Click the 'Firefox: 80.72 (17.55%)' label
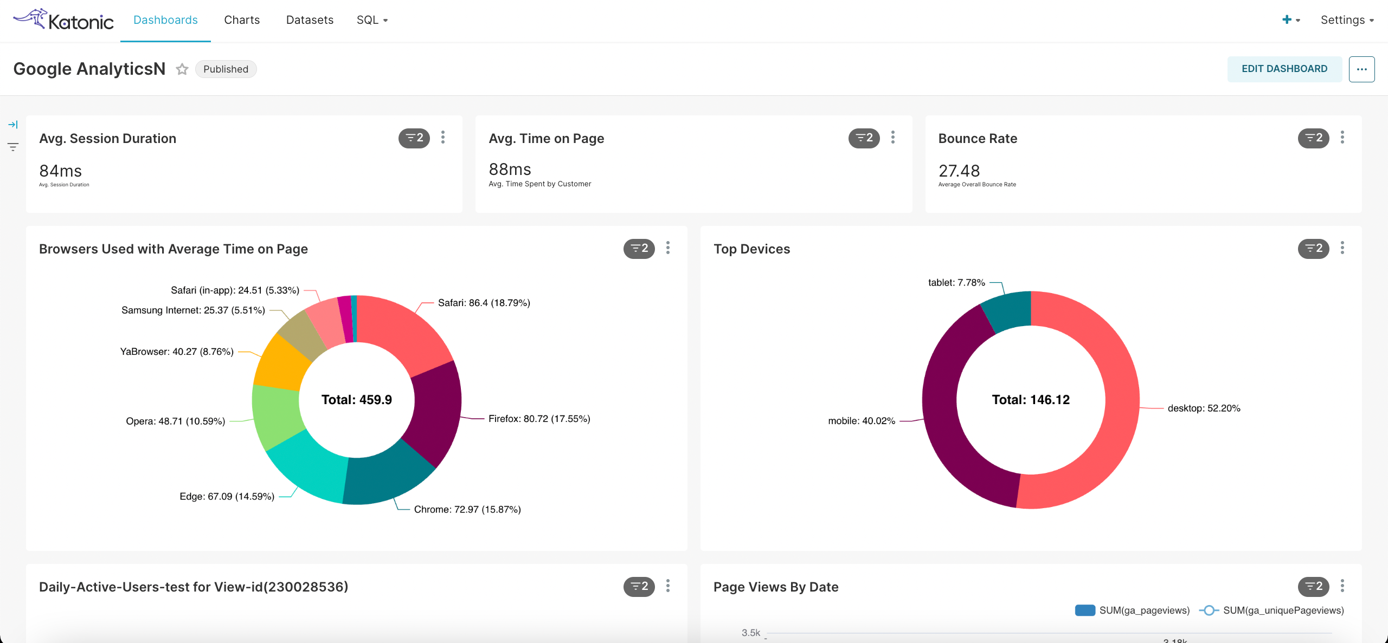Viewport: 1388px width, 643px height. [539, 419]
